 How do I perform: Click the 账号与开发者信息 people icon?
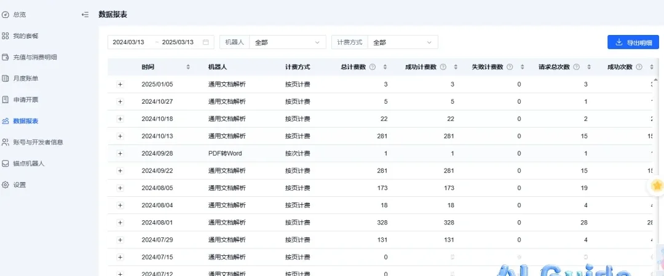(5, 142)
